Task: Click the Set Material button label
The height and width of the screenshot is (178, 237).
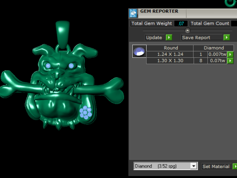Action: (x=216, y=167)
